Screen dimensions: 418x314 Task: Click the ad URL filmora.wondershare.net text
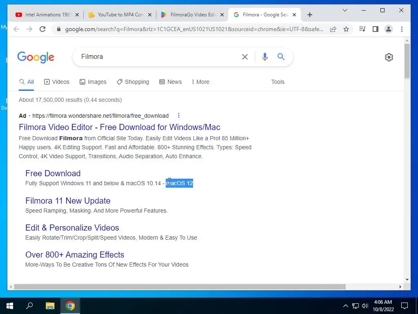100,116
